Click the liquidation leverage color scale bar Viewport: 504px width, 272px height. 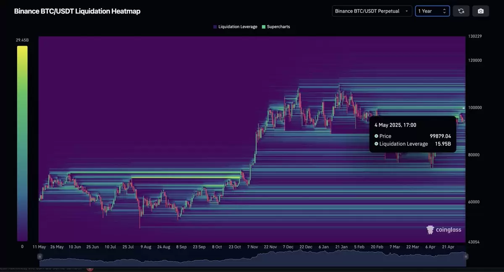click(22, 143)
